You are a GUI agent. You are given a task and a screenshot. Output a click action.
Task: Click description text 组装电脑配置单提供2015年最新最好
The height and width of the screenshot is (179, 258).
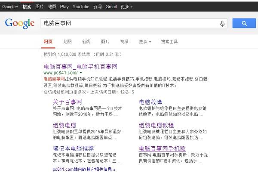click(x=87, y=132)
